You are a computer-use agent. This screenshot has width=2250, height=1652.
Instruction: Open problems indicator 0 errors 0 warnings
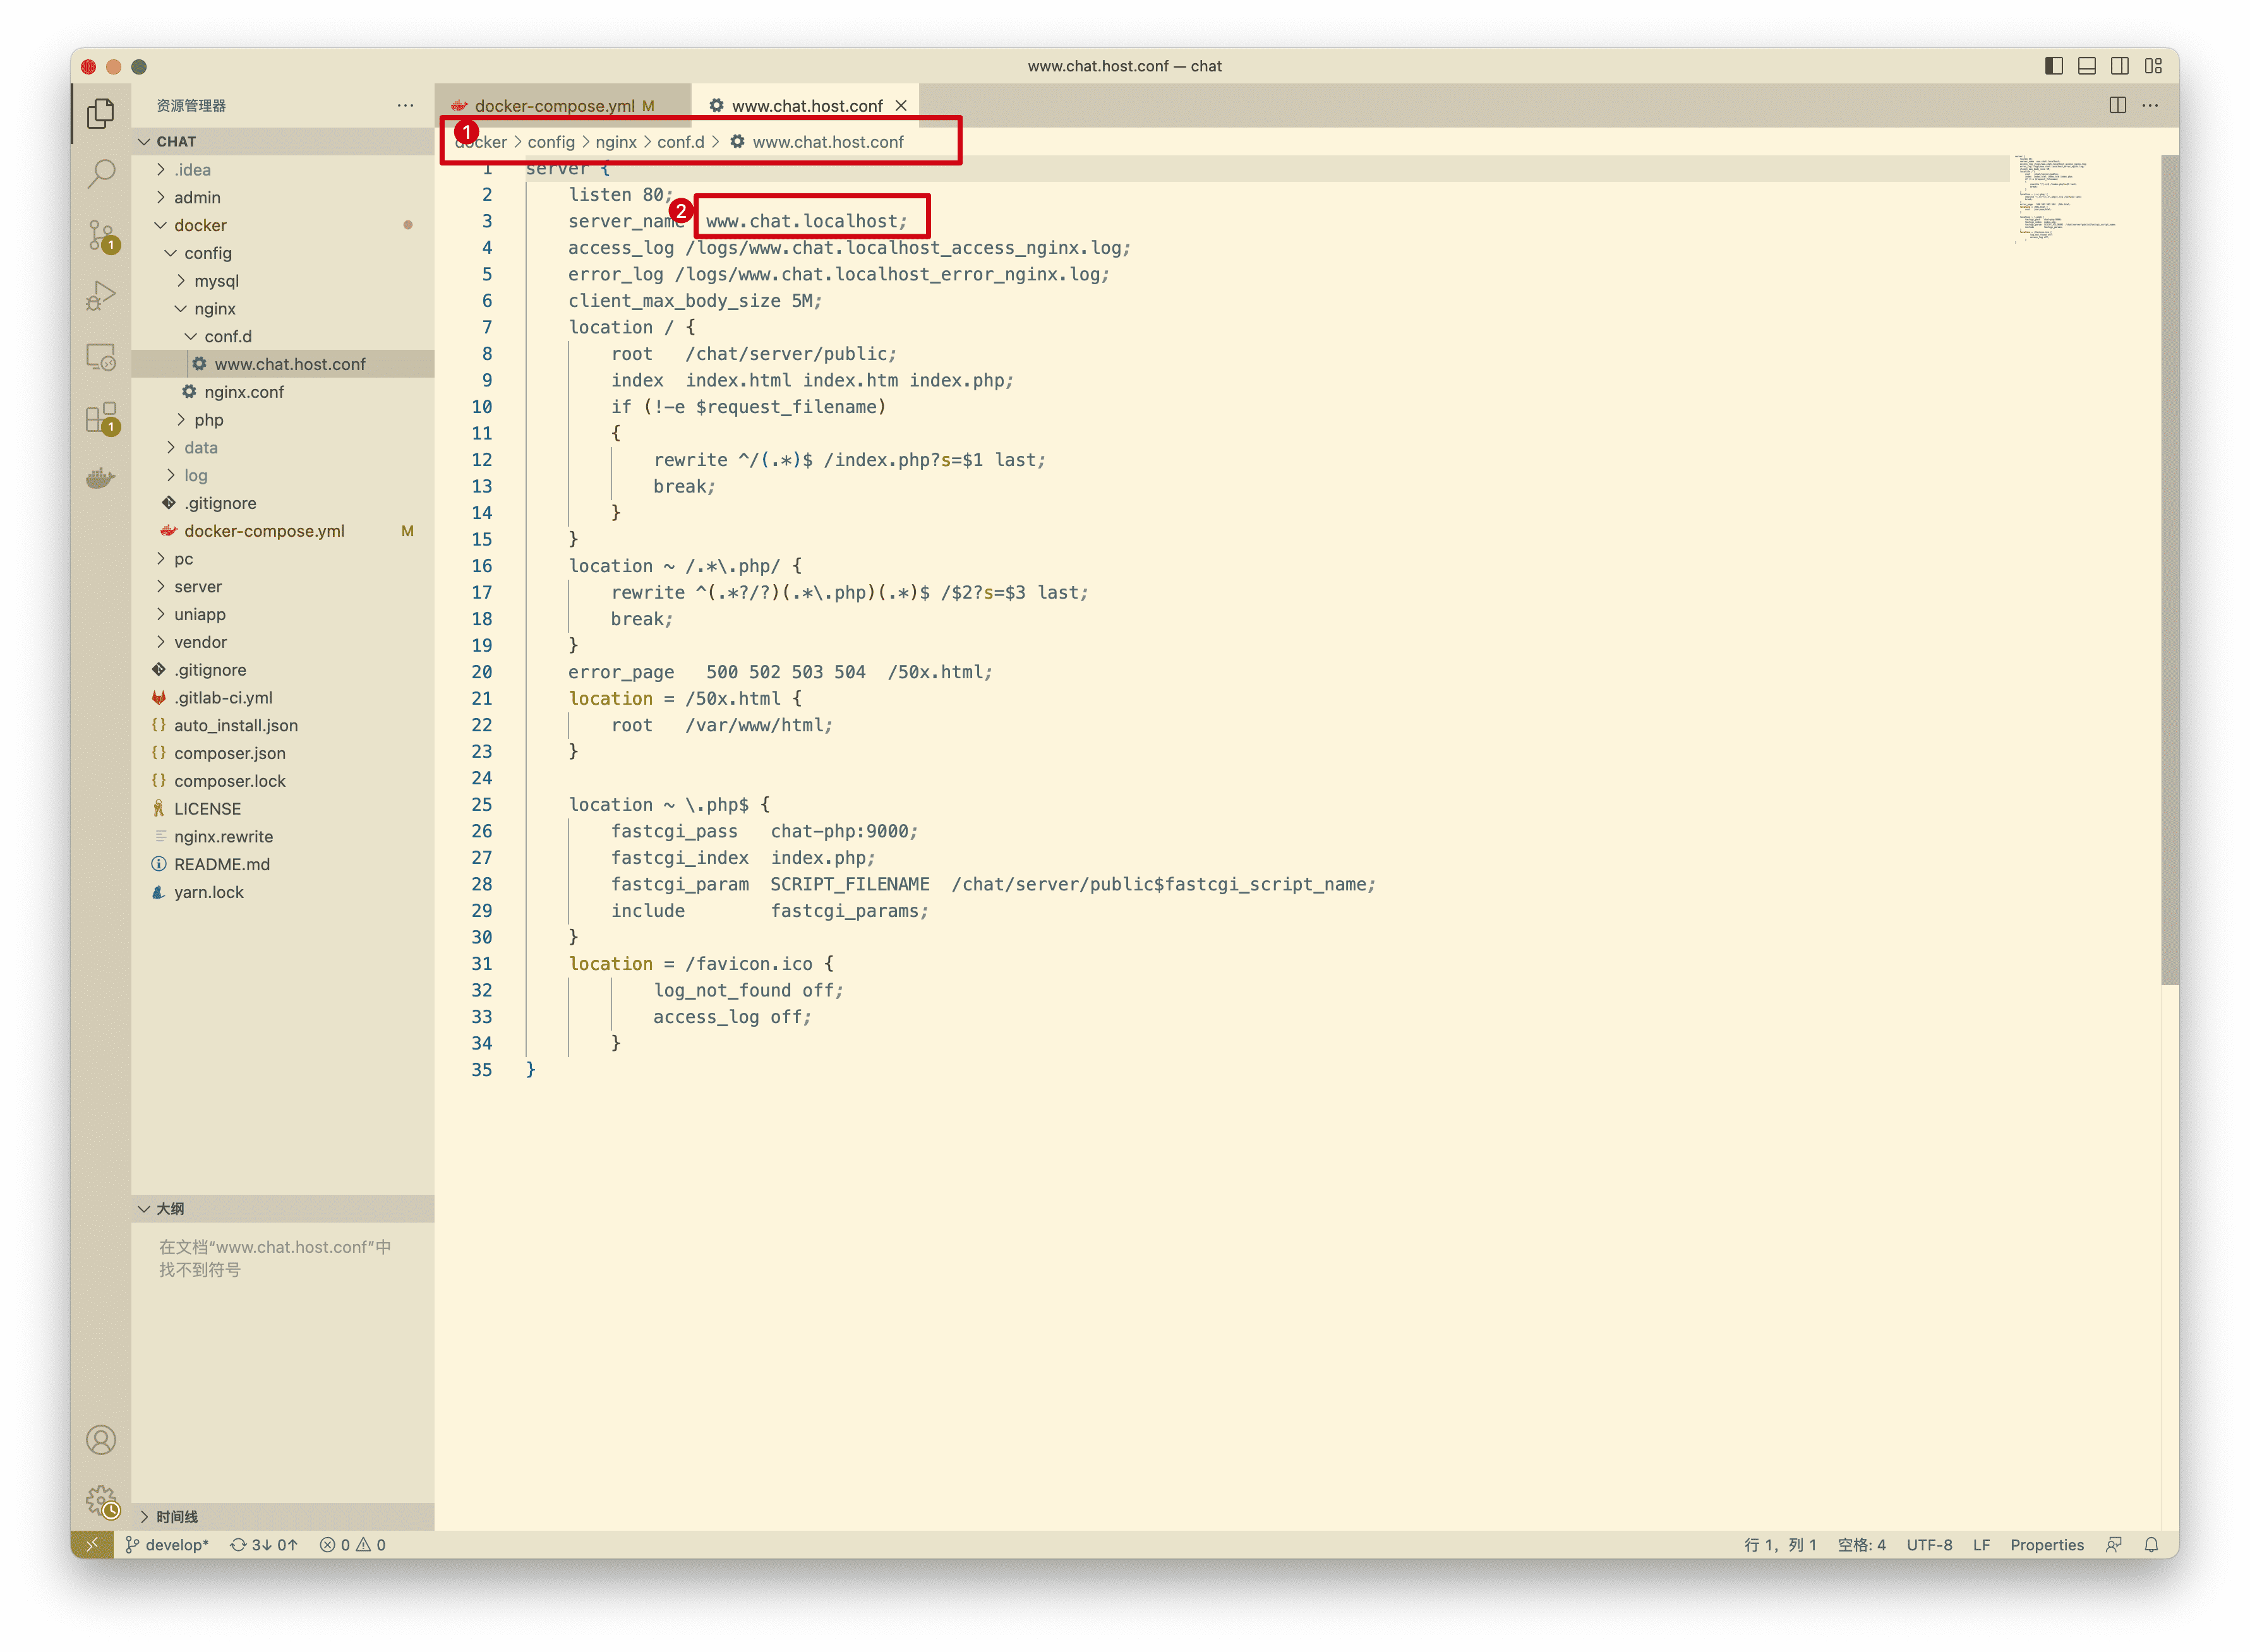click(x=353, y=1545)
